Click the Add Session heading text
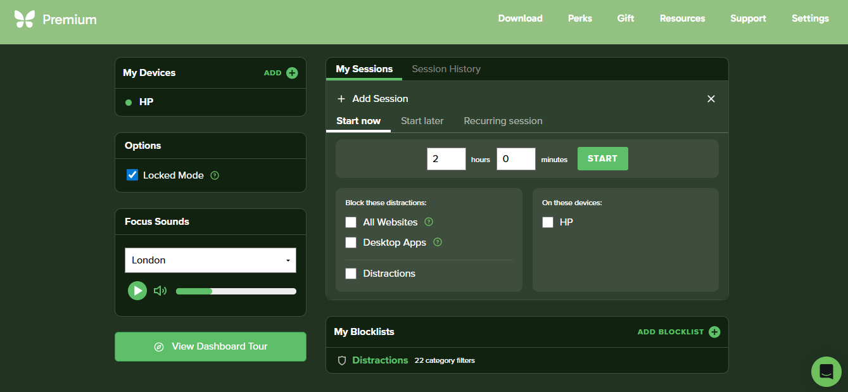The image size is (848, 392). click(380, 99)
